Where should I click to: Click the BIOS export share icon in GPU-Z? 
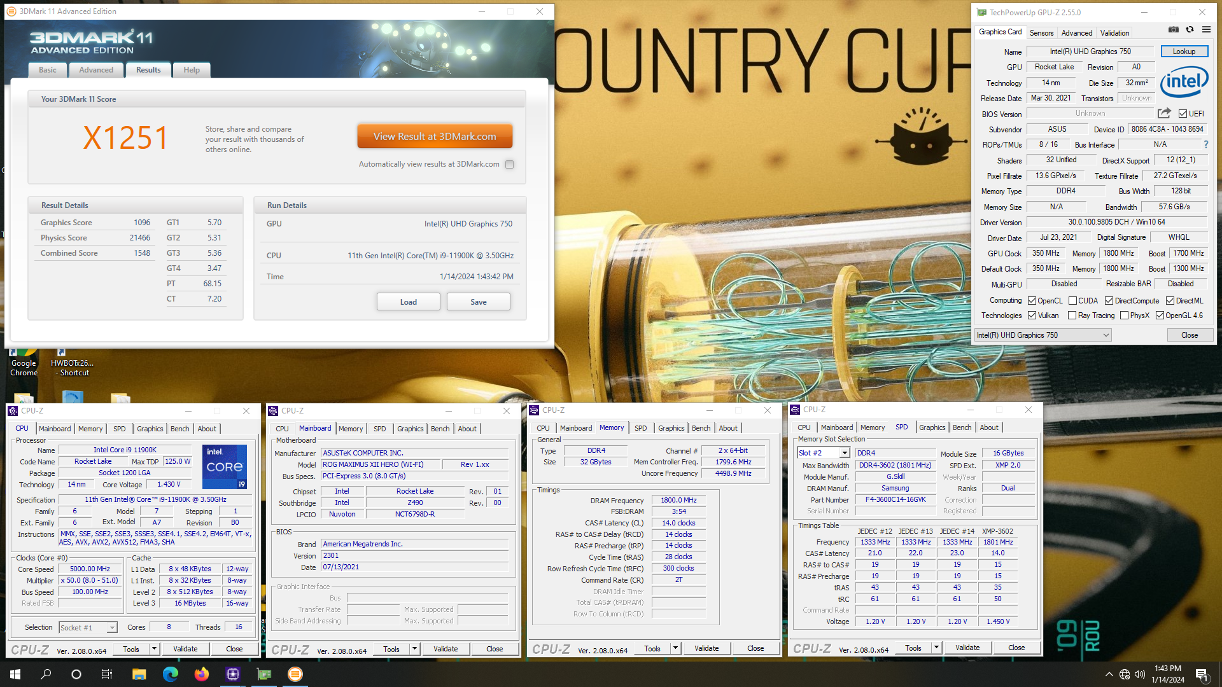(1164, 113)
